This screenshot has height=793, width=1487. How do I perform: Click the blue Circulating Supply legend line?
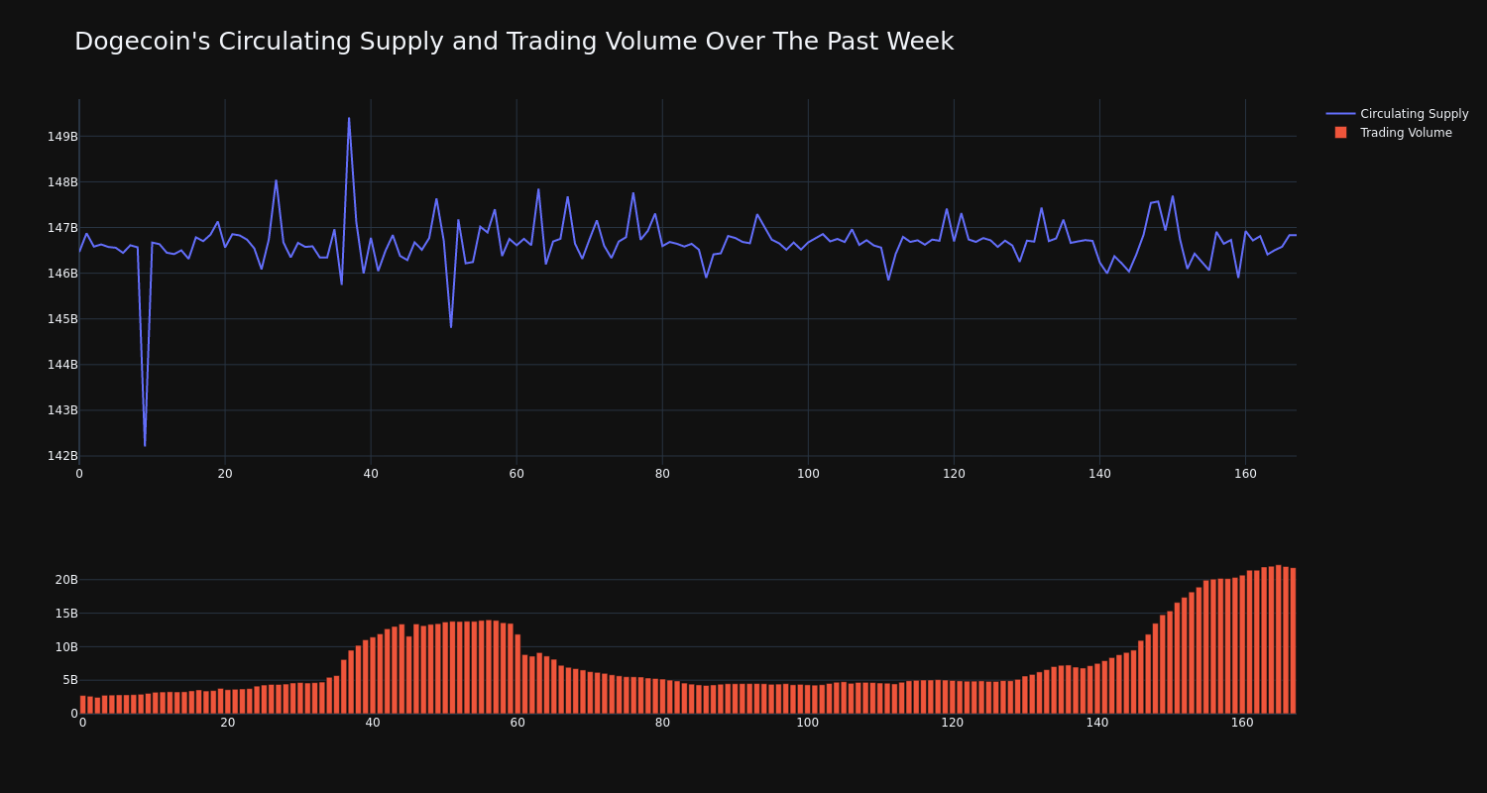[1340, 114]
